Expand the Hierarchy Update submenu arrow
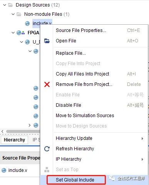Screen dimensions: 149x185 coord(142,138)
